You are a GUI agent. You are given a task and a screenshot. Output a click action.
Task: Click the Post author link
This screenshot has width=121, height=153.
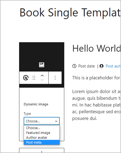(113, 66)
